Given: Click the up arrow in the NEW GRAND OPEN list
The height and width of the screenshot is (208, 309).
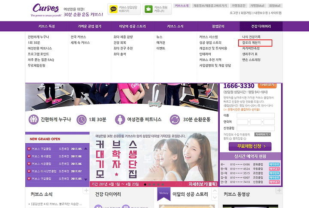Looking at the screenshot, I should pyautogui.click(x=86, y=148).
